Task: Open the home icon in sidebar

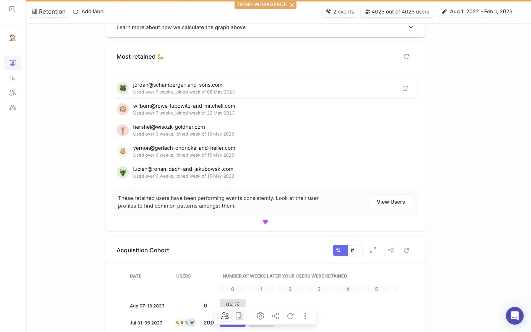Action: tap(12, 38)
